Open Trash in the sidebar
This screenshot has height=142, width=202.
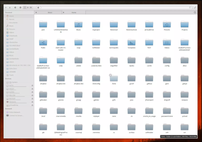click(19, 75)
